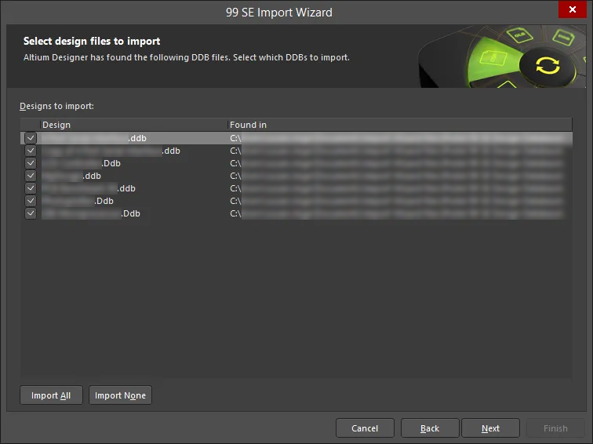Toggle checkbox of the second .ddb design
This screenshot has height=444, width=593.
[x=31, y=151]
